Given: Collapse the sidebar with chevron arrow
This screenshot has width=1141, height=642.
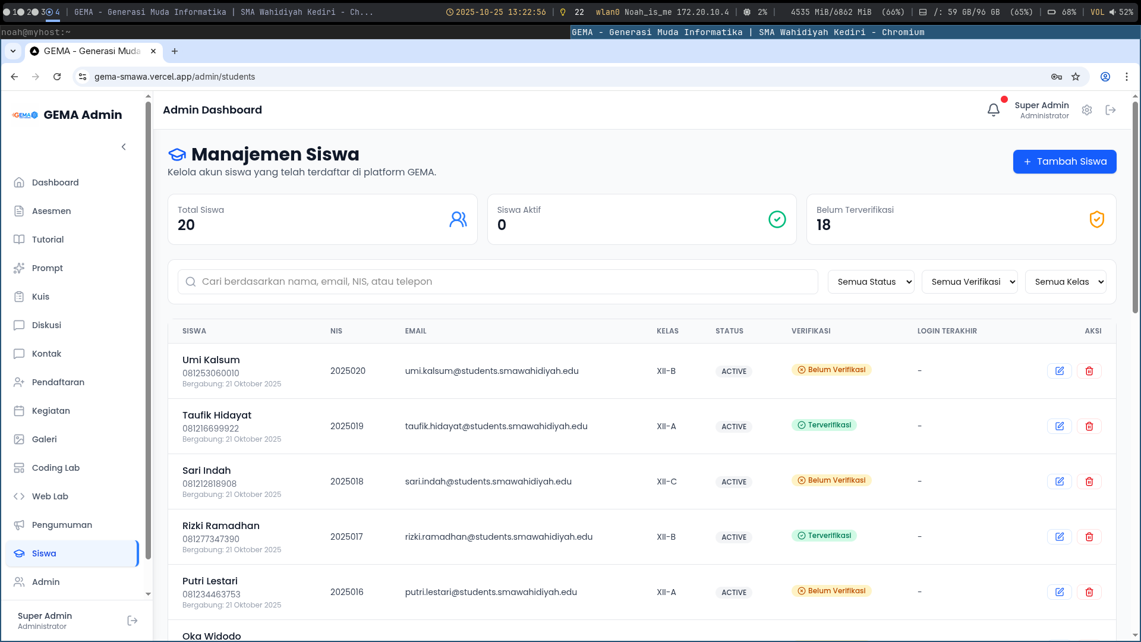Looking at the screenshot, I should tap(124, 147).
